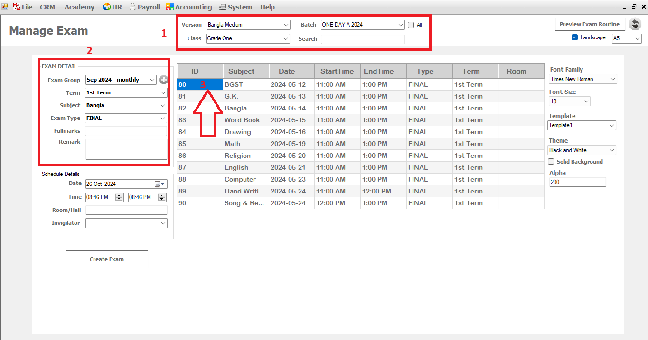Click the 12:00 PM end time cell

coord(384,191)
